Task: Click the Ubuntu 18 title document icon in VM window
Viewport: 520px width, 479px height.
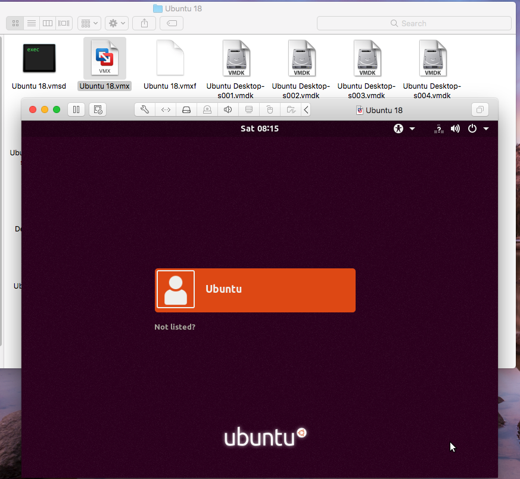Action: 360,110
